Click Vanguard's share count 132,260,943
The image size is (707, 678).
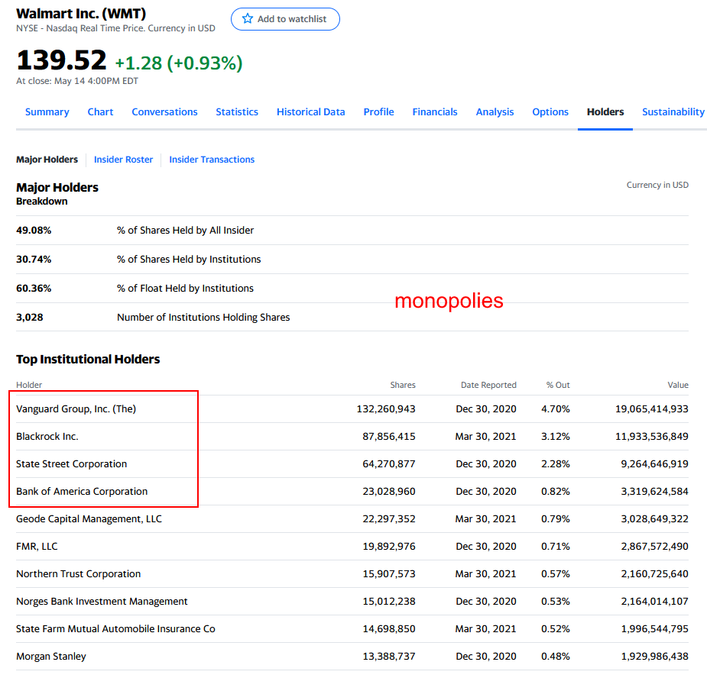[386, 409]
